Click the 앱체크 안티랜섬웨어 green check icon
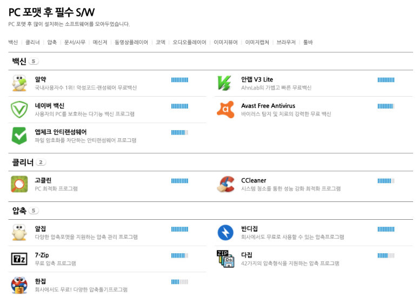This screenshot has height=304, width=419. pyautogui.click(x=19, y=136)
